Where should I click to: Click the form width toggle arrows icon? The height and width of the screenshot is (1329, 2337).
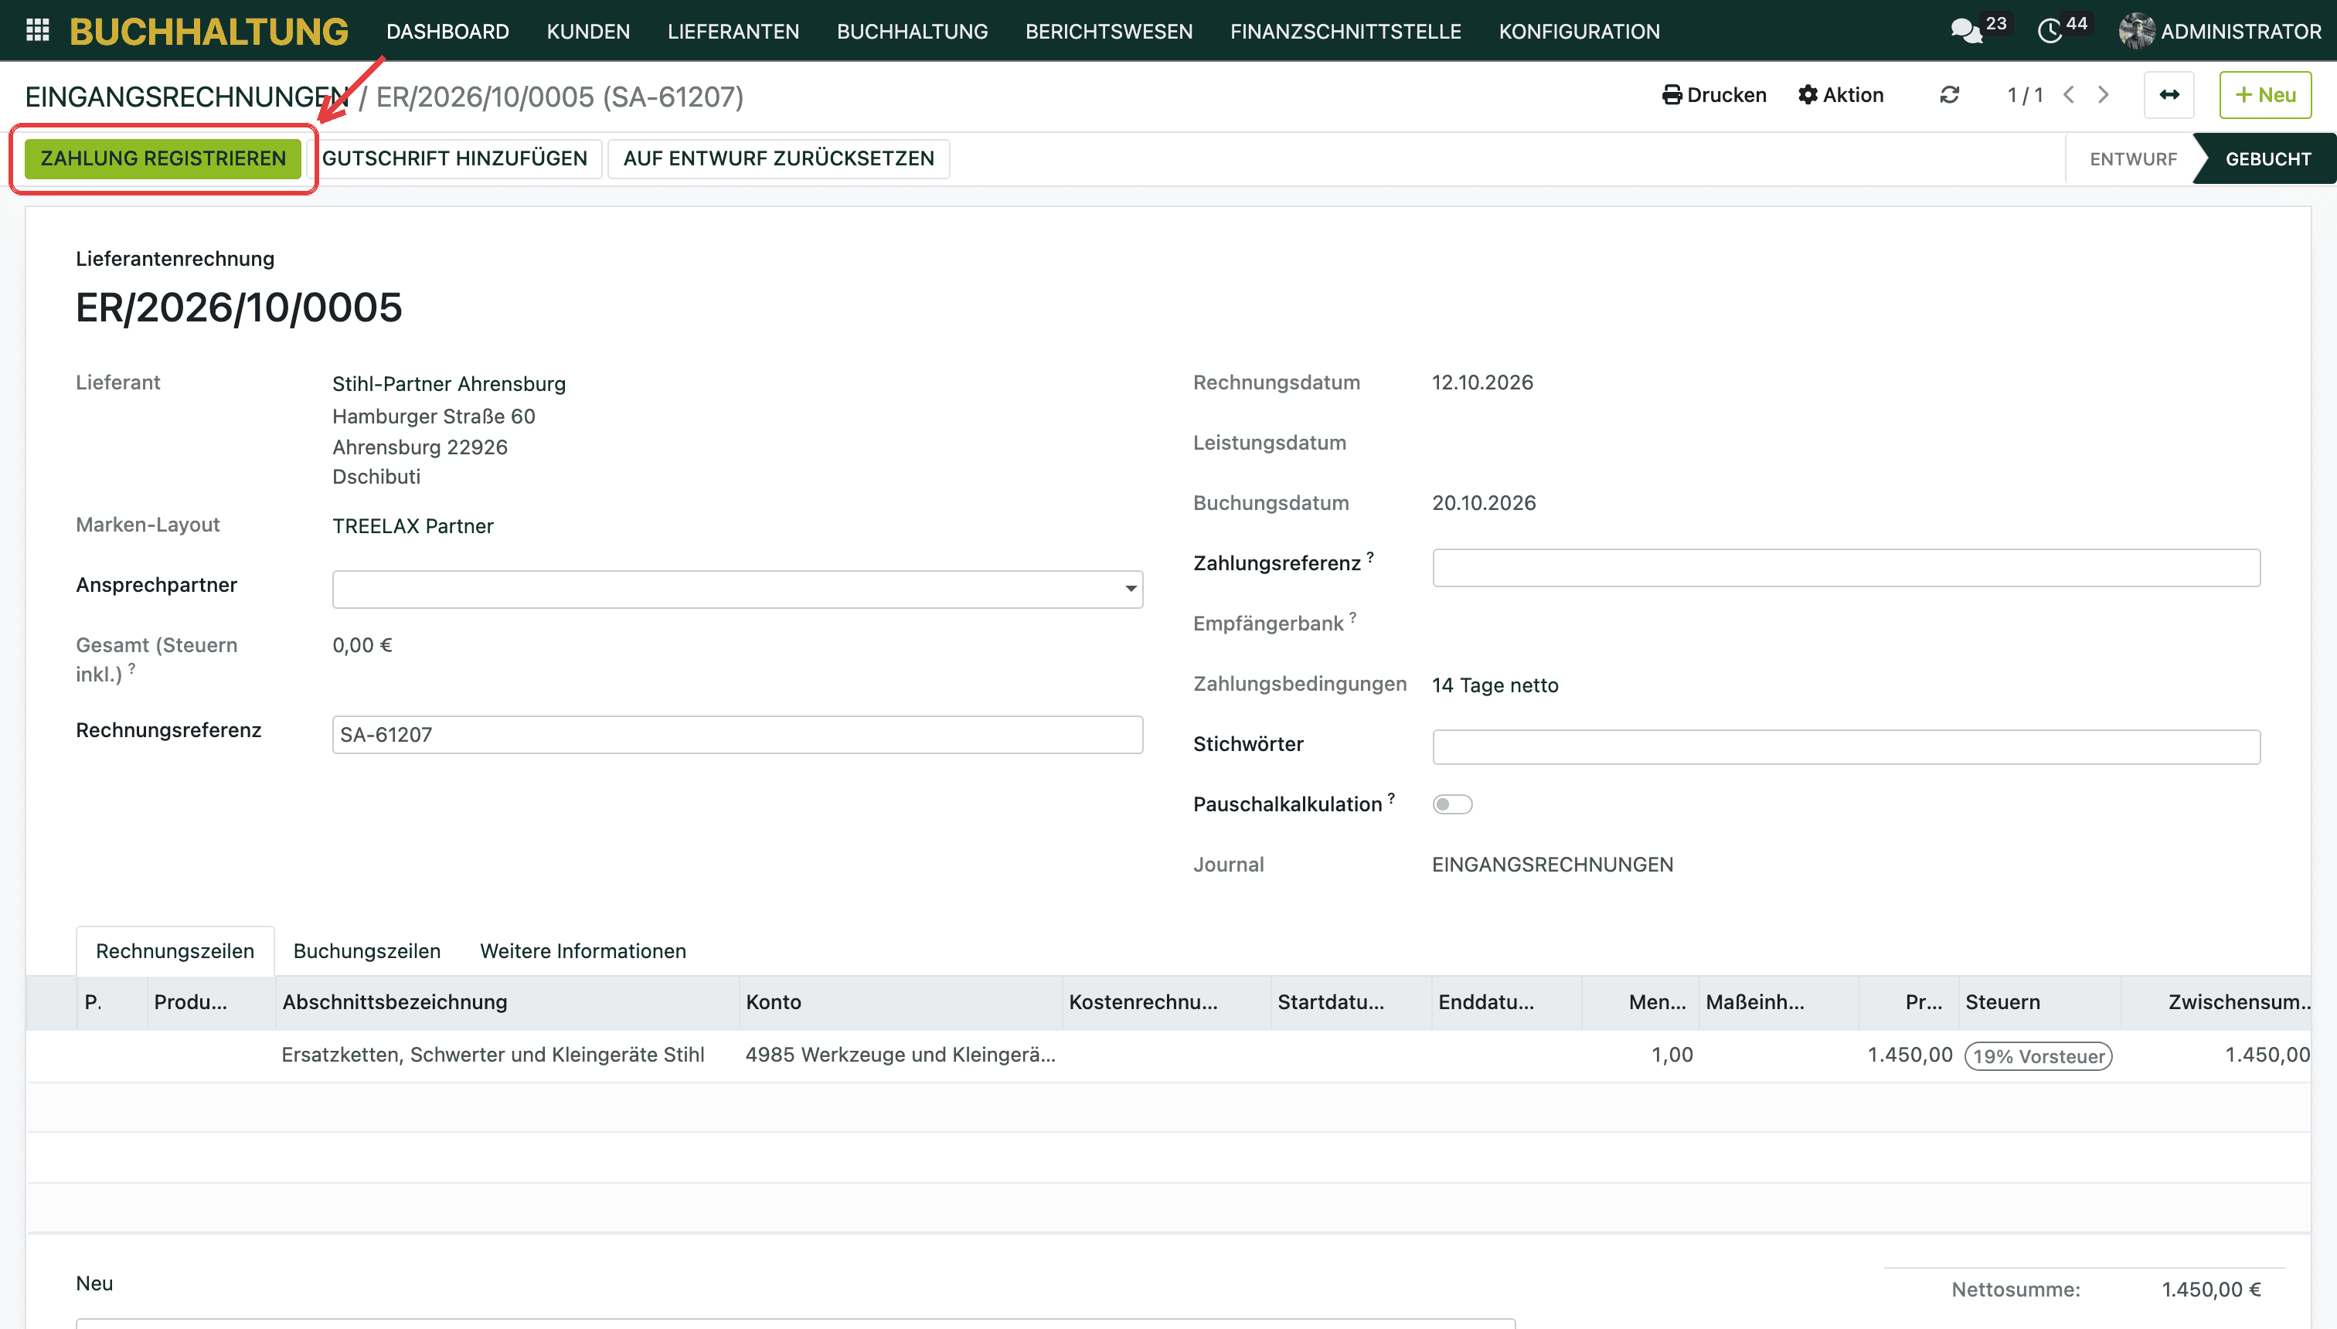tap(2169, 95)
